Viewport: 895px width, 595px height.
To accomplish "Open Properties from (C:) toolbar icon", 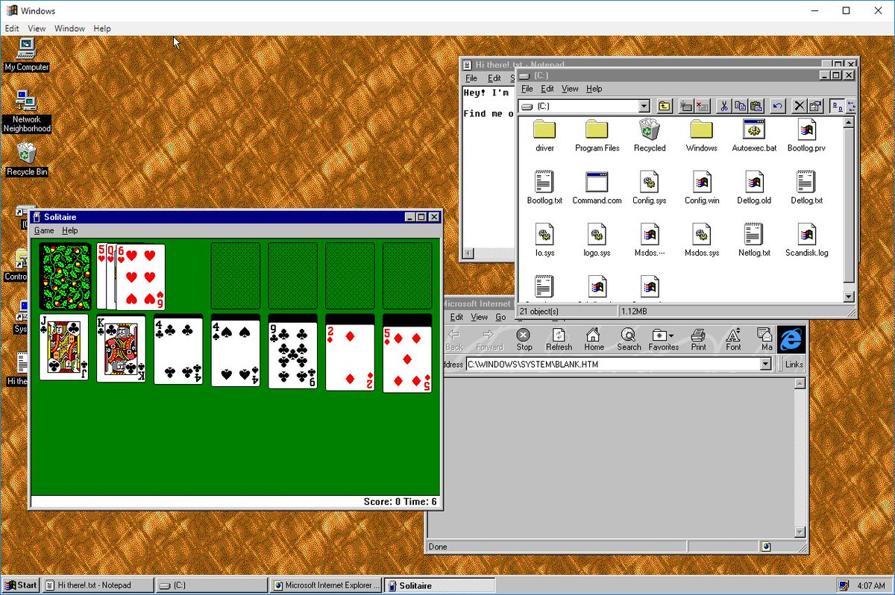I will coord(815,106).
